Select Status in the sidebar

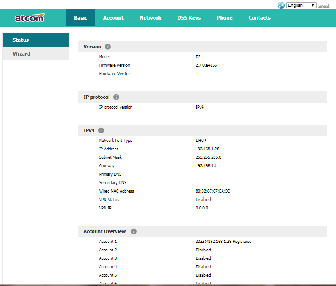36,40
